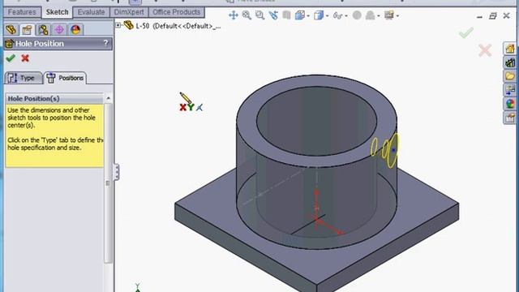Open Hide/Show Items dropdown arrow

pyautogui.click(x=346, y=16)
